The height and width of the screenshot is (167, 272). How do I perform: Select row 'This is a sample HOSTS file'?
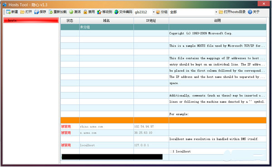tap(163, 46)
